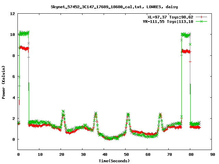Viewport: 219px width, 164px height.
Task: Select the XL-97.37 Tsys:98.62 legend entry
Action: point(170,17)
